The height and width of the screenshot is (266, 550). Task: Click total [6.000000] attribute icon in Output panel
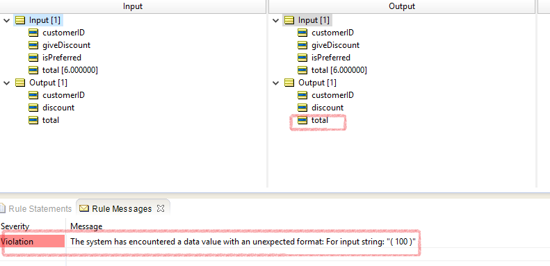click(x=302, y=70)
